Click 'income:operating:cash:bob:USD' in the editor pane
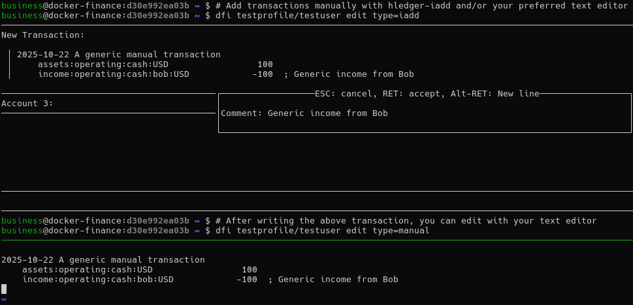 98,280
